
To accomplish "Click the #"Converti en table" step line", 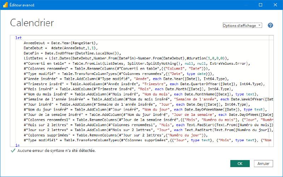I will tap(137, 64).
